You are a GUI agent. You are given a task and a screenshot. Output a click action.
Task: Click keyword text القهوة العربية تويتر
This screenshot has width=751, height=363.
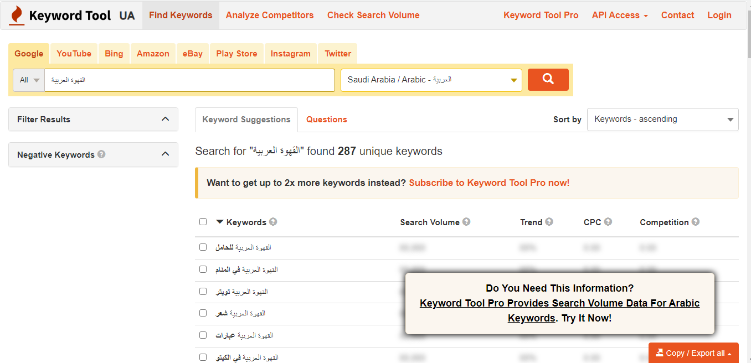(241, 291)
